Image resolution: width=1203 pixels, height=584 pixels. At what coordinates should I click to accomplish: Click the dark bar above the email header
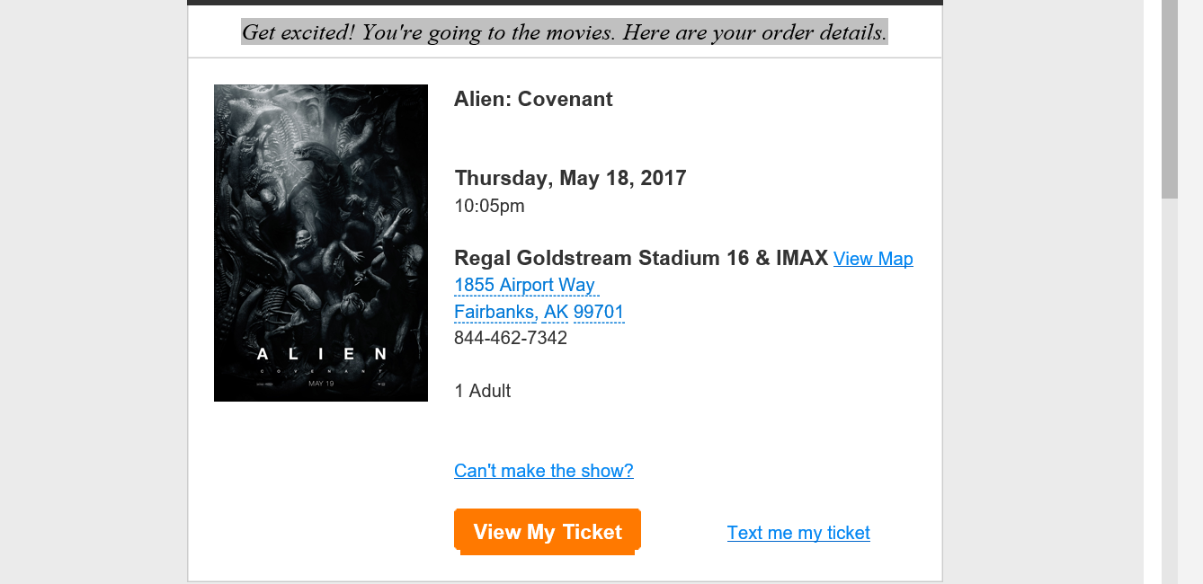(565, 3)
